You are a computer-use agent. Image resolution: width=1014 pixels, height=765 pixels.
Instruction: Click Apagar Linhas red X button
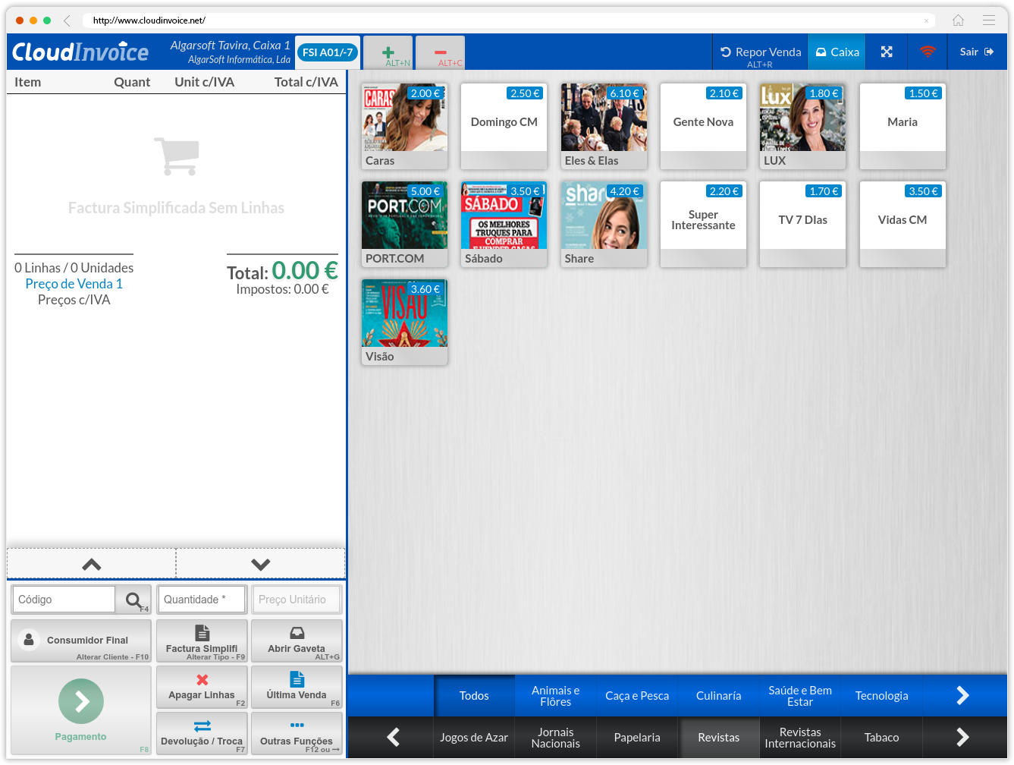tap(202, 687)
